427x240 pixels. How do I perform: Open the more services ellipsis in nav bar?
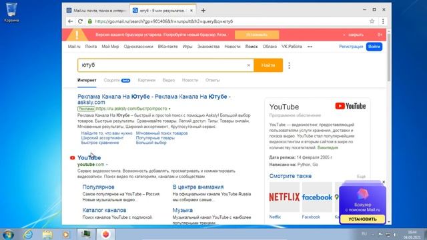click(x=310, y=47)
